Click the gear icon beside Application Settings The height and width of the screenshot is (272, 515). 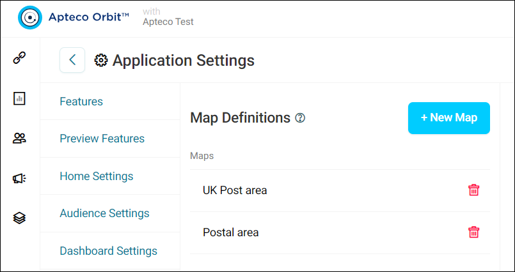point(101,61)
